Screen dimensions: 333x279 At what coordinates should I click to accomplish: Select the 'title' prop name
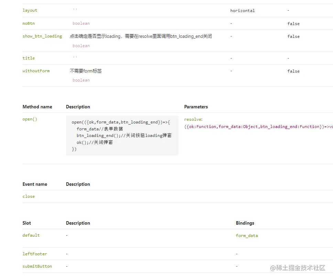(29, 58)
